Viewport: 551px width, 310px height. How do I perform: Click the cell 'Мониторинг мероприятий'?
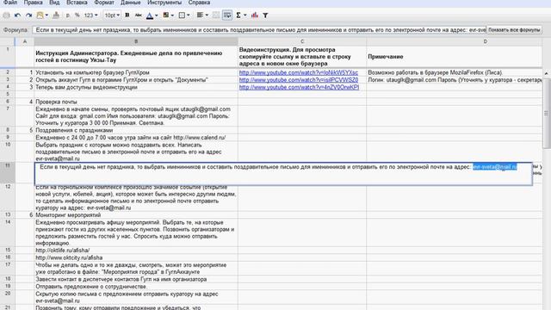point(136,214)
